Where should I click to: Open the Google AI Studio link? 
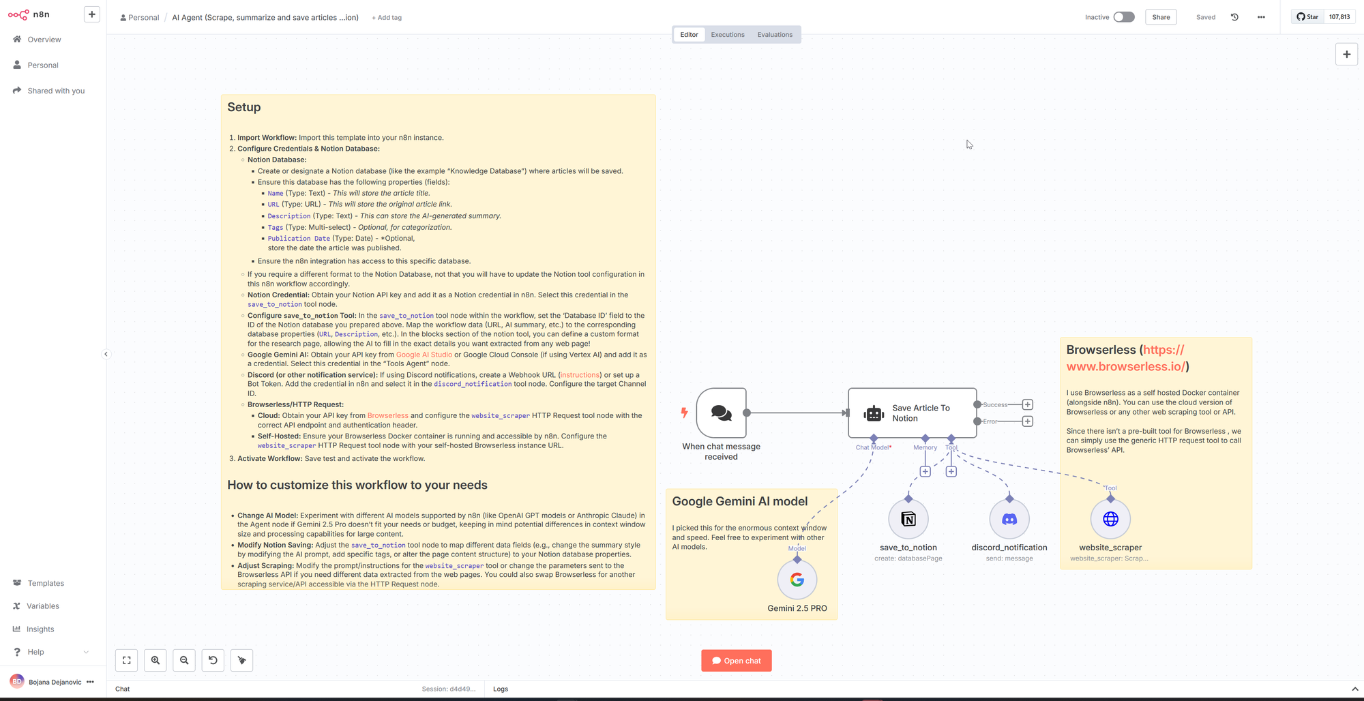pyautogui.click(x=424, y=355)
